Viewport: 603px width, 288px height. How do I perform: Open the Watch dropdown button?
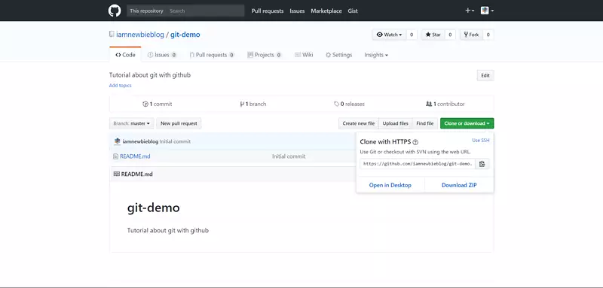tap(389, 35)
